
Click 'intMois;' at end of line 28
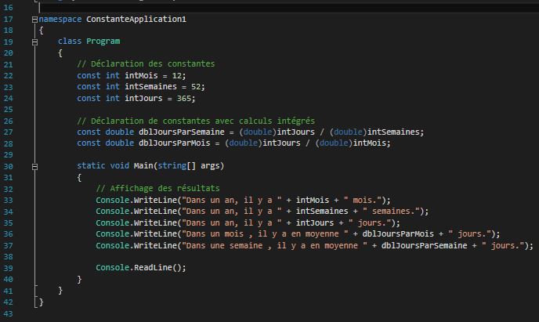372,143
